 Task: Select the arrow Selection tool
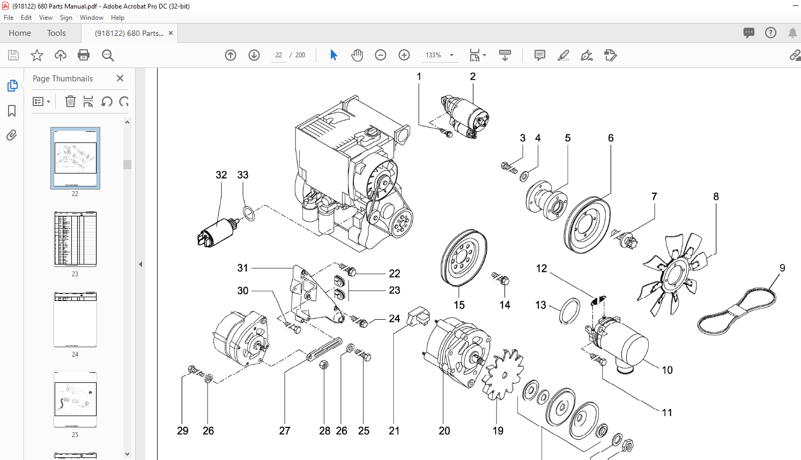(x=333, y=55)
